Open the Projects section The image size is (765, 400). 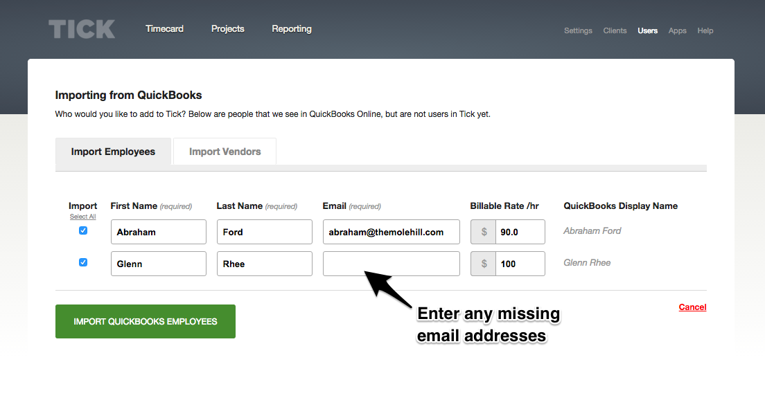(x=227, y=29)
